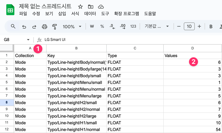Click the print icon in toolbar
Screen dimensions: 222x133
click(x=45, y=27)
